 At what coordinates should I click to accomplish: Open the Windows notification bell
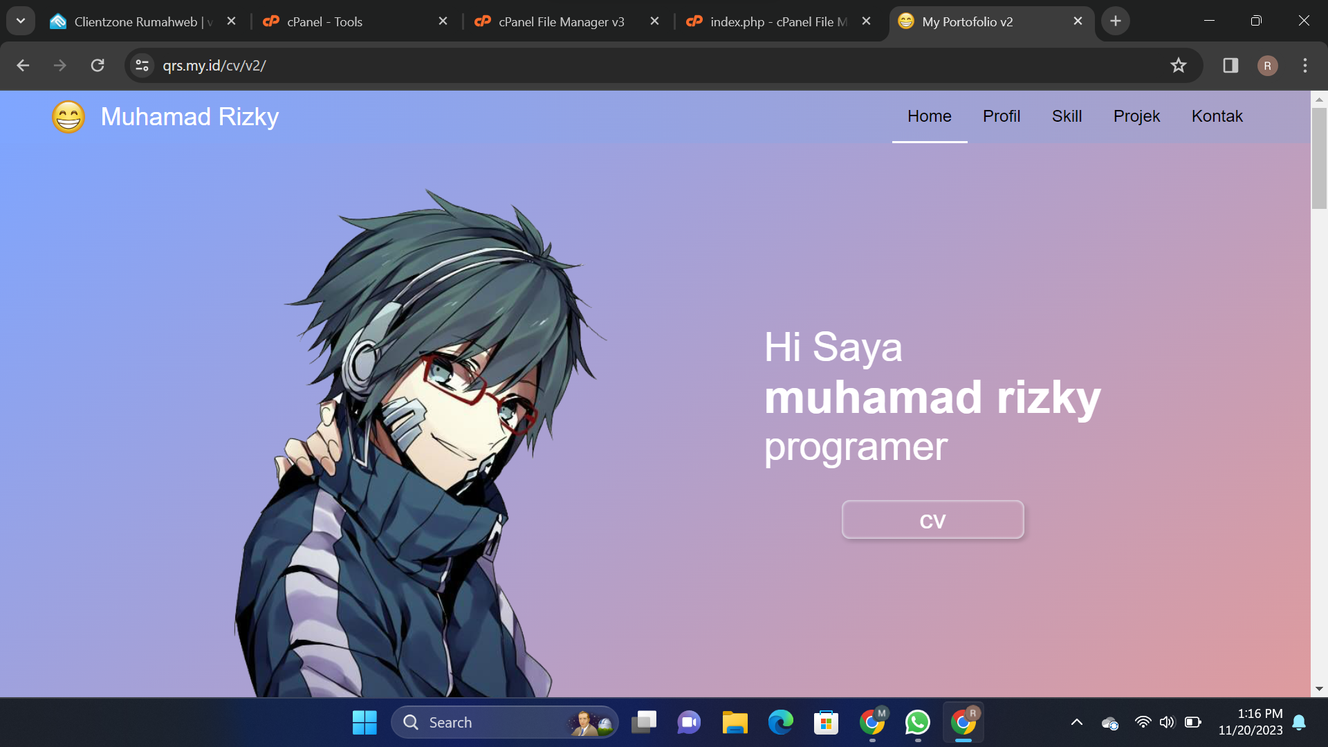click(1299, 722)
